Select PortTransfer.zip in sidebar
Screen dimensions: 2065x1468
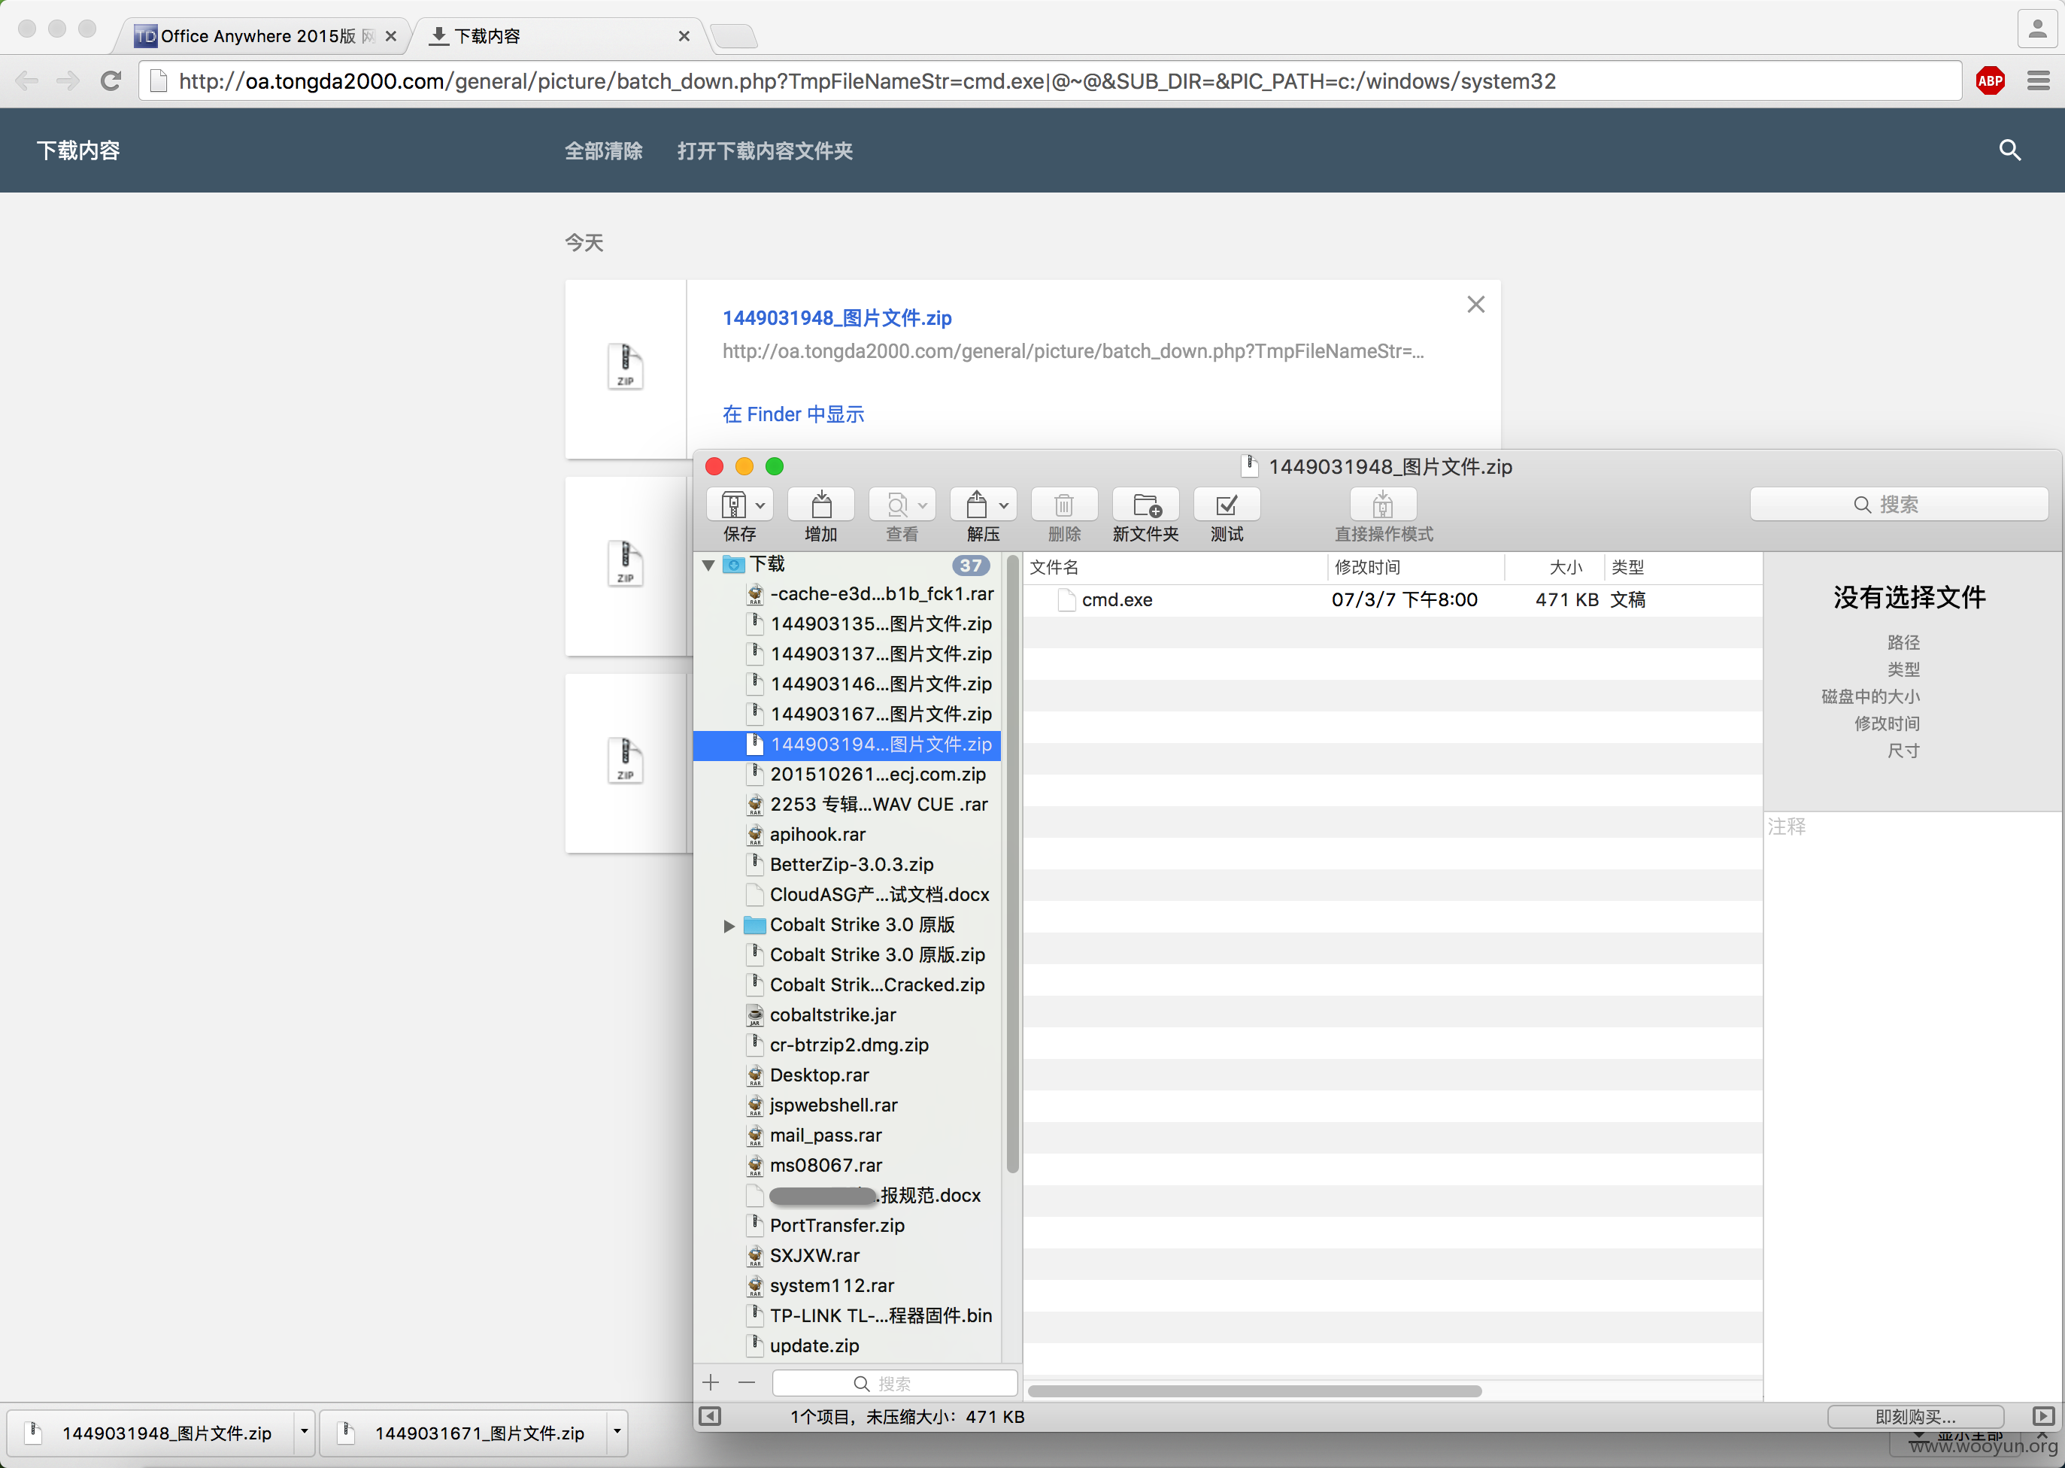pos(848,1225)
